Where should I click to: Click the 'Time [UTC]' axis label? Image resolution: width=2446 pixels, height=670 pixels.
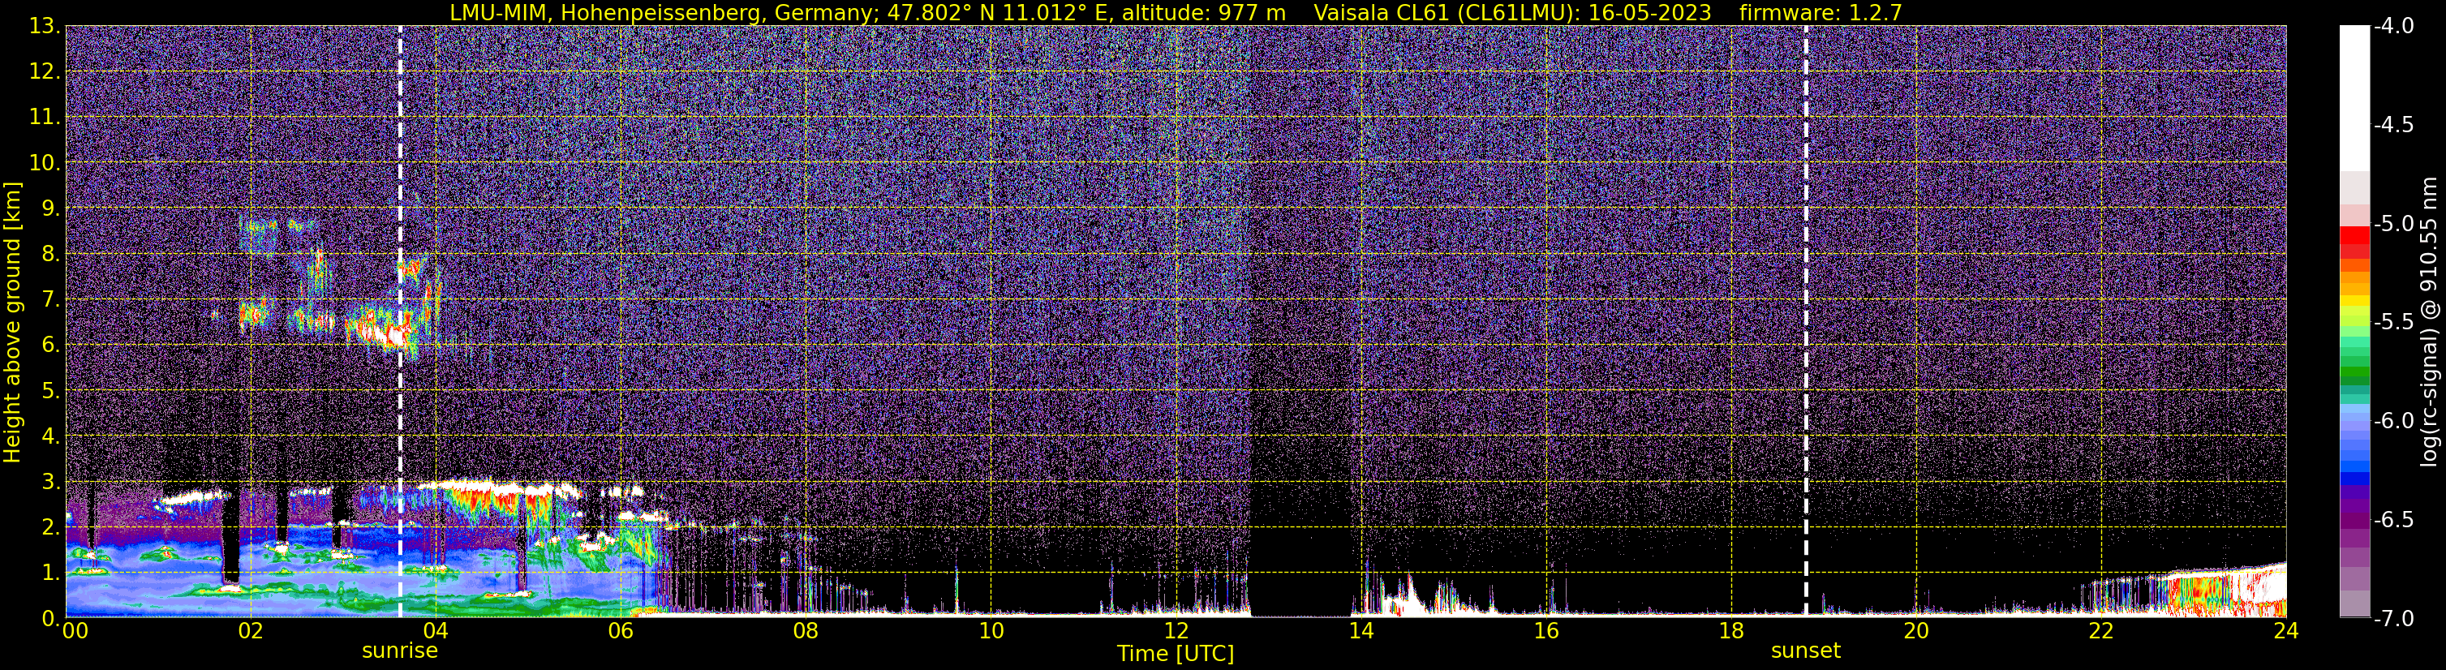click(1176, 654)
